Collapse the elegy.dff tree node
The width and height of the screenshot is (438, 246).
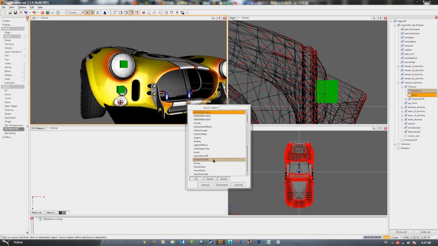click(x=391, y=21)
